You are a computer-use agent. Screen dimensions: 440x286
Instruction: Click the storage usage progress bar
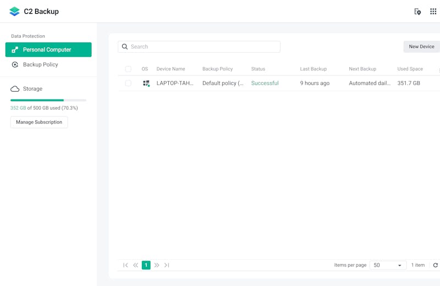pyautogui.click(x=48, y=100)
